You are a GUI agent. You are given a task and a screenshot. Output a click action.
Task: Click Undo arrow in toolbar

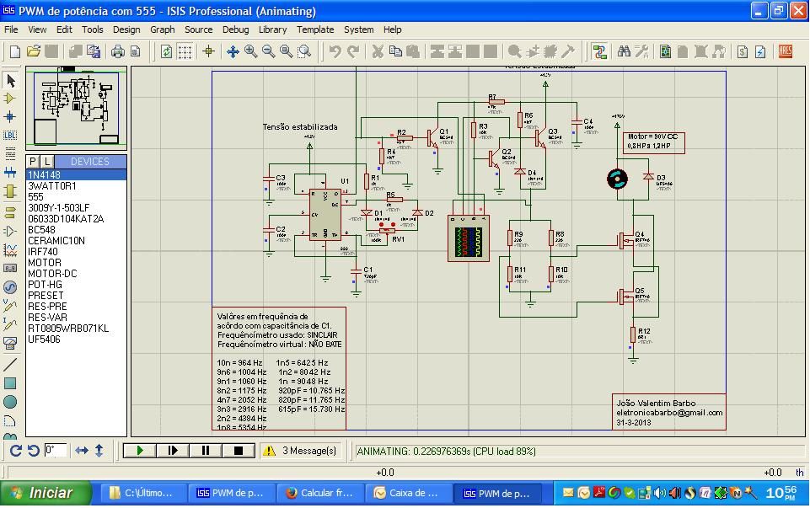pyautogui.click(x=335, y=51)
